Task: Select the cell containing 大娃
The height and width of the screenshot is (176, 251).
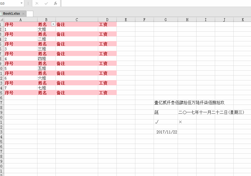Action: point(46,29)
